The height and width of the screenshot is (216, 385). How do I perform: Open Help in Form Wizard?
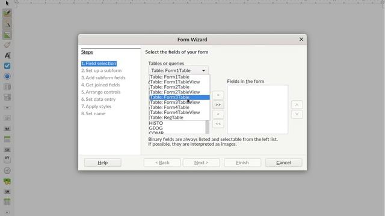pos(103,163)
